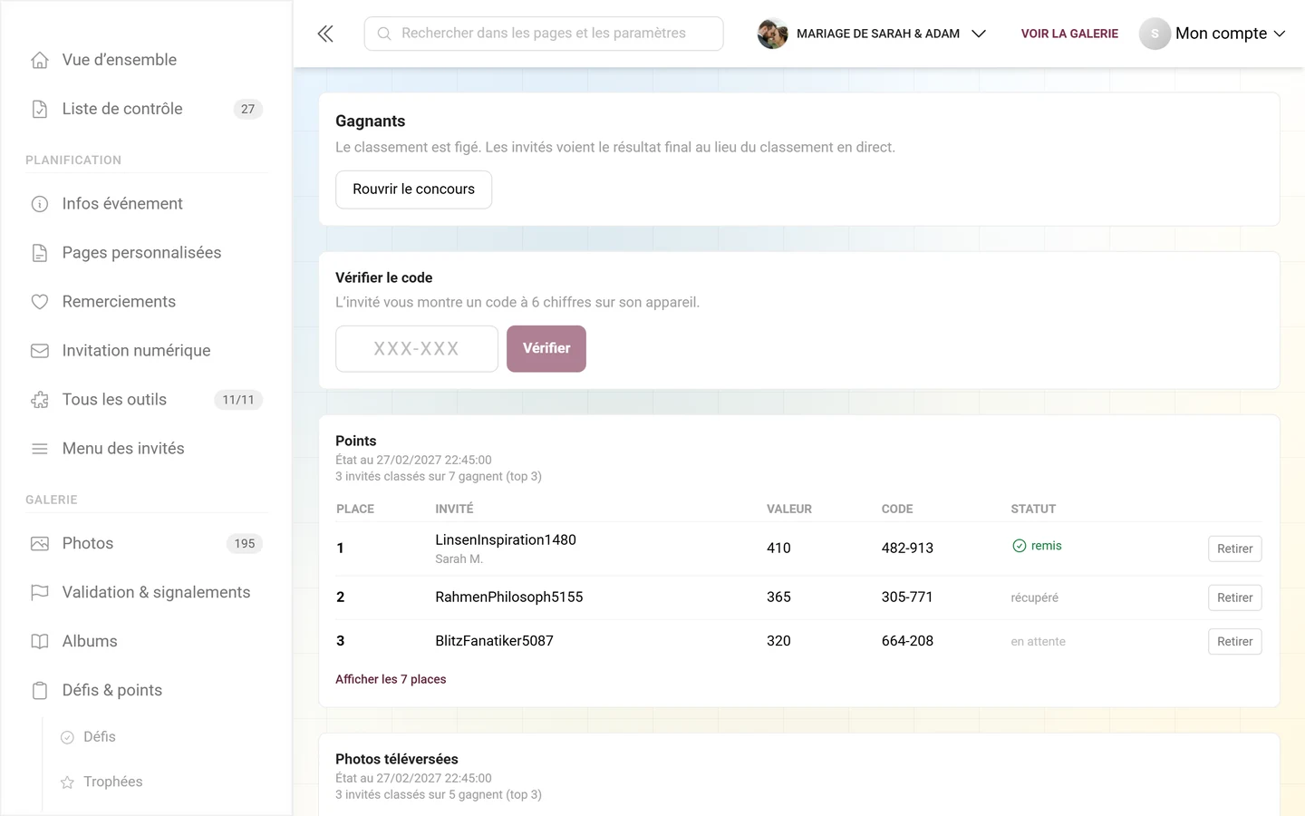The image size is (1305, 816).
Task: Collapse the sidebar with double-chevron icon
Action: click(x=325, y=34)
